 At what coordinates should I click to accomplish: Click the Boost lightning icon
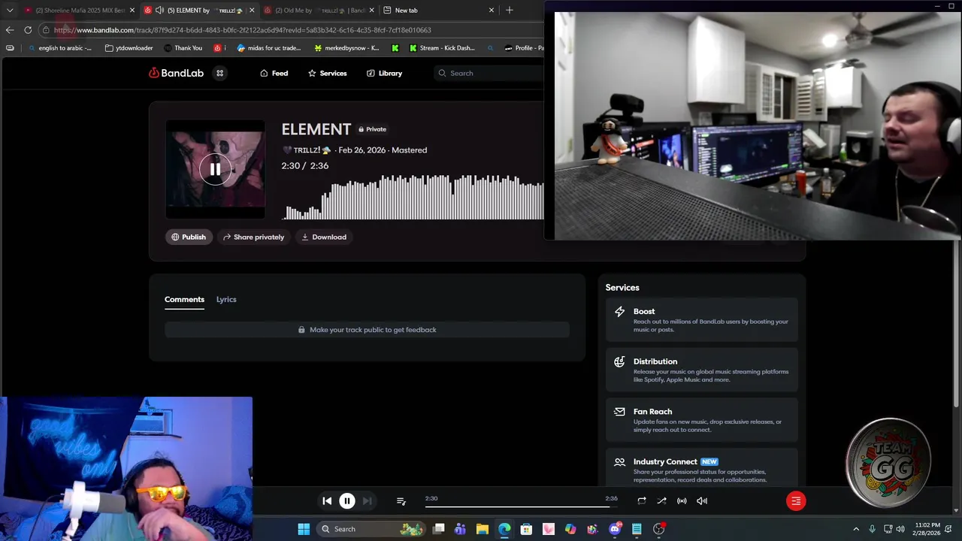[619, 312]
